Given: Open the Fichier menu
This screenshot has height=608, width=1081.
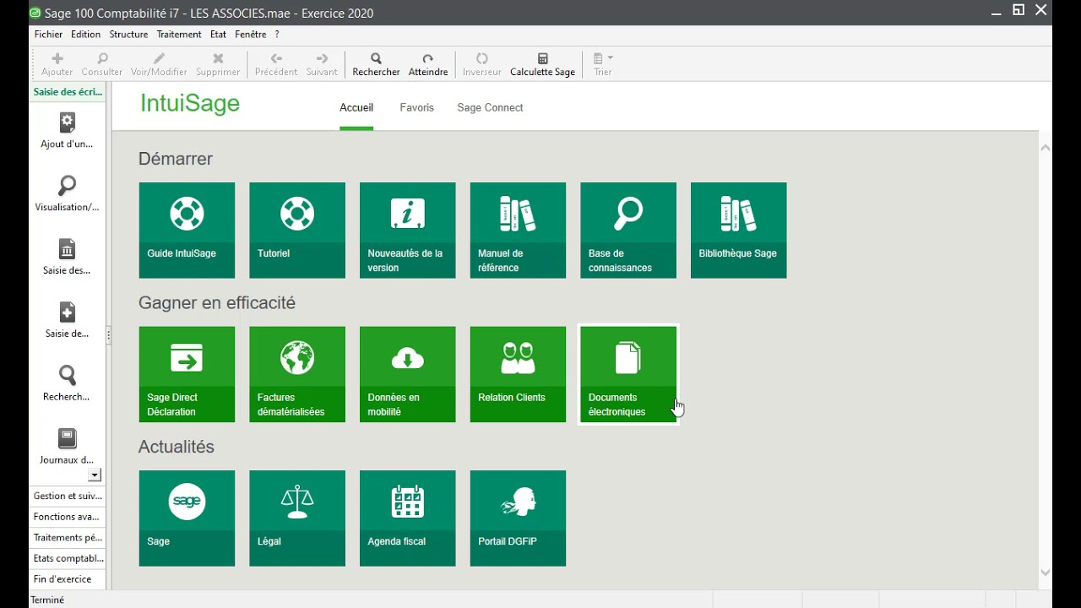Looking at the screenshot, I should (x=48, y=35).
